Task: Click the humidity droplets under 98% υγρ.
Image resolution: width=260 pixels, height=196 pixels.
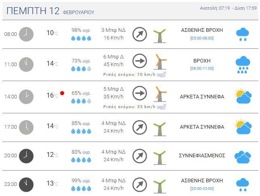Action: [81, 38]
